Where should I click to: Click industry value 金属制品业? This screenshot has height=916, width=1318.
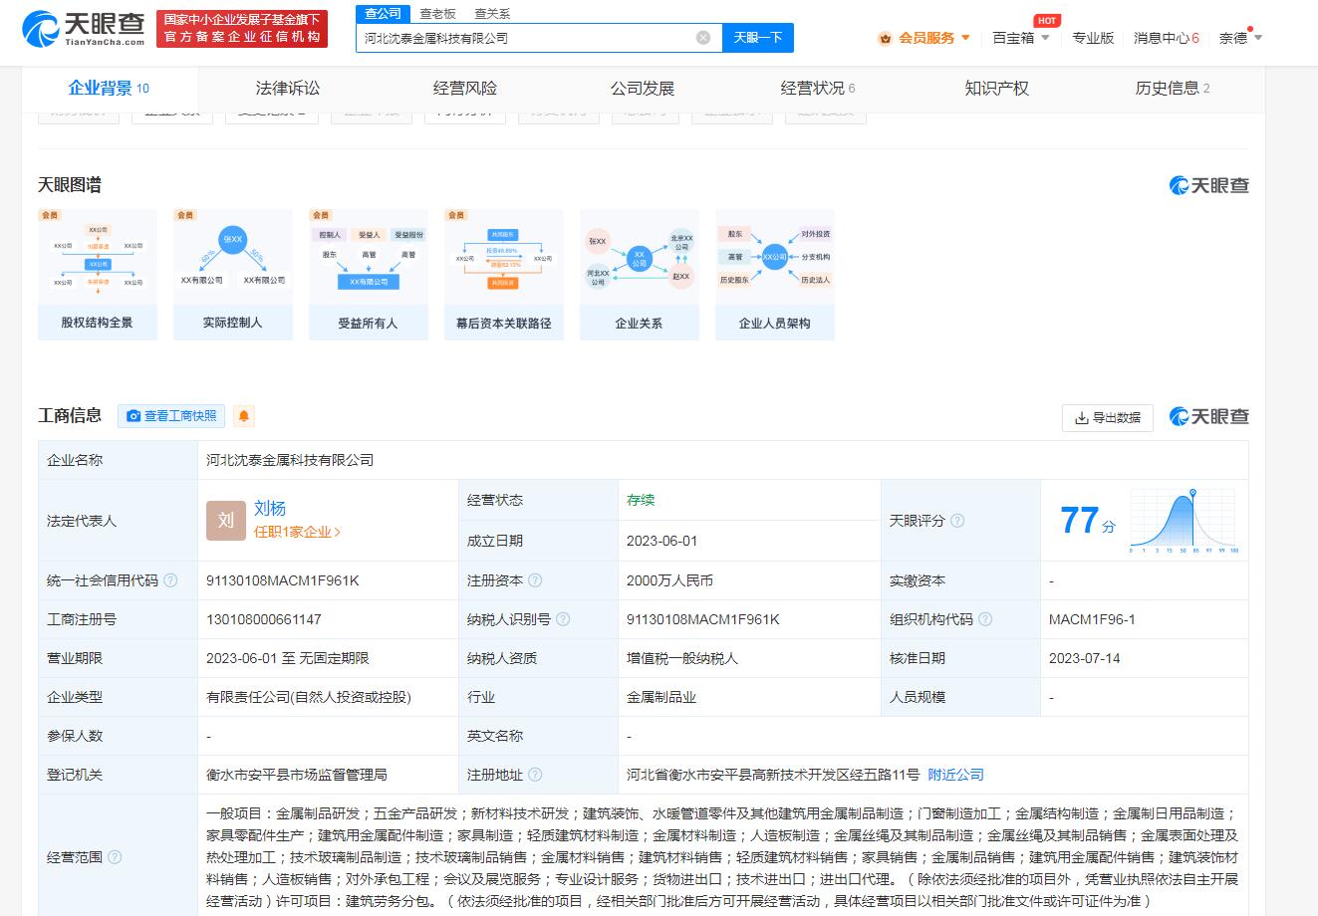(661, 697)
